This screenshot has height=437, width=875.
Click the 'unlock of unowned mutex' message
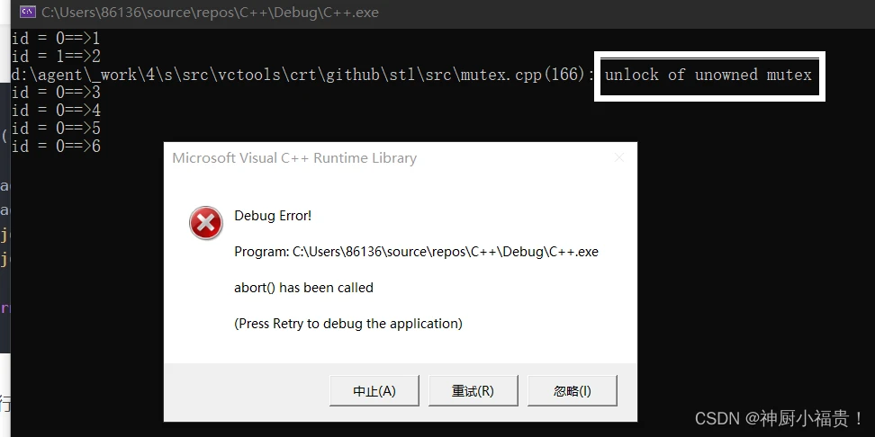(x=708, y=75)
